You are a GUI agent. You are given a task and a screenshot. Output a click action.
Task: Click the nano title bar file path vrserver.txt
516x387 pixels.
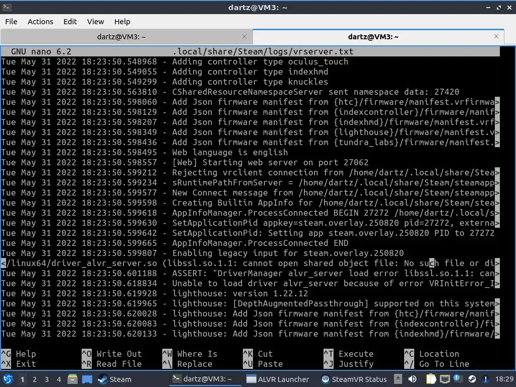coord(263,52)
